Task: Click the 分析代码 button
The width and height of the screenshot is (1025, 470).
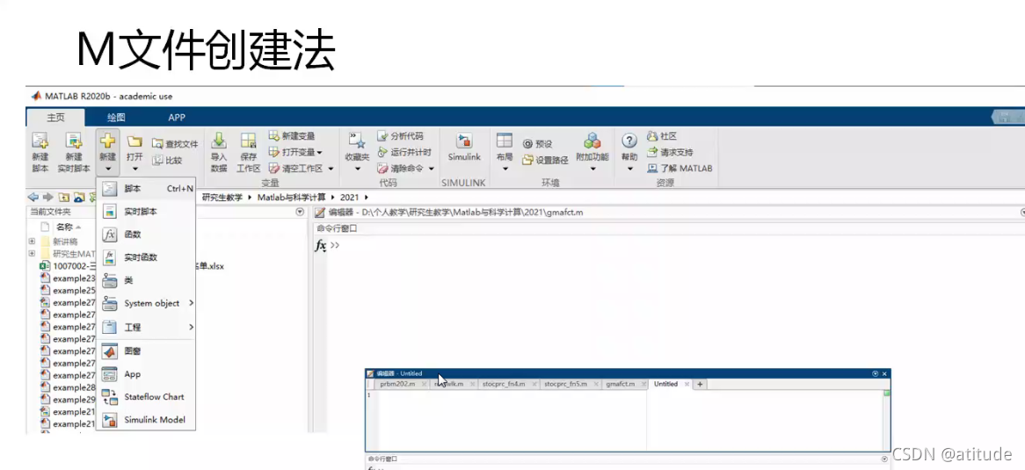Action: tap(400, 136)
